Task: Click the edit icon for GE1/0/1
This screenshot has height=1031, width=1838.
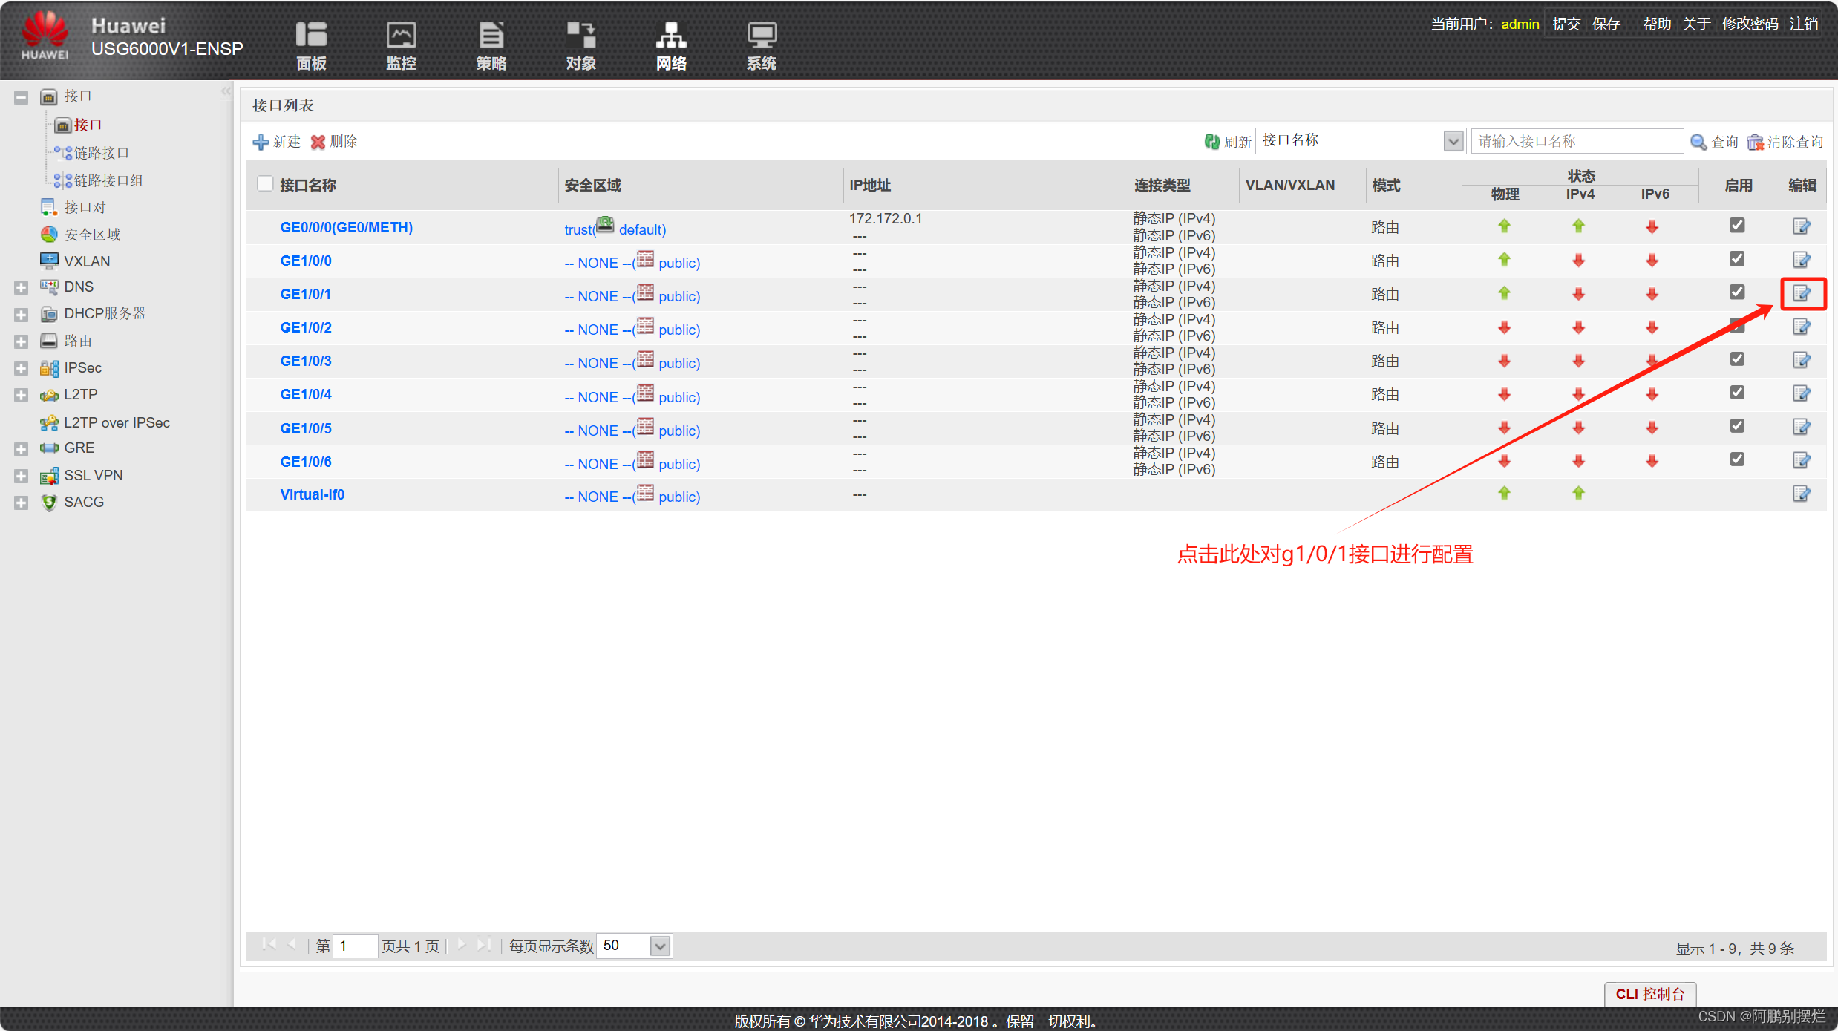Action: pyautogui.click(x=1802, y=293)
